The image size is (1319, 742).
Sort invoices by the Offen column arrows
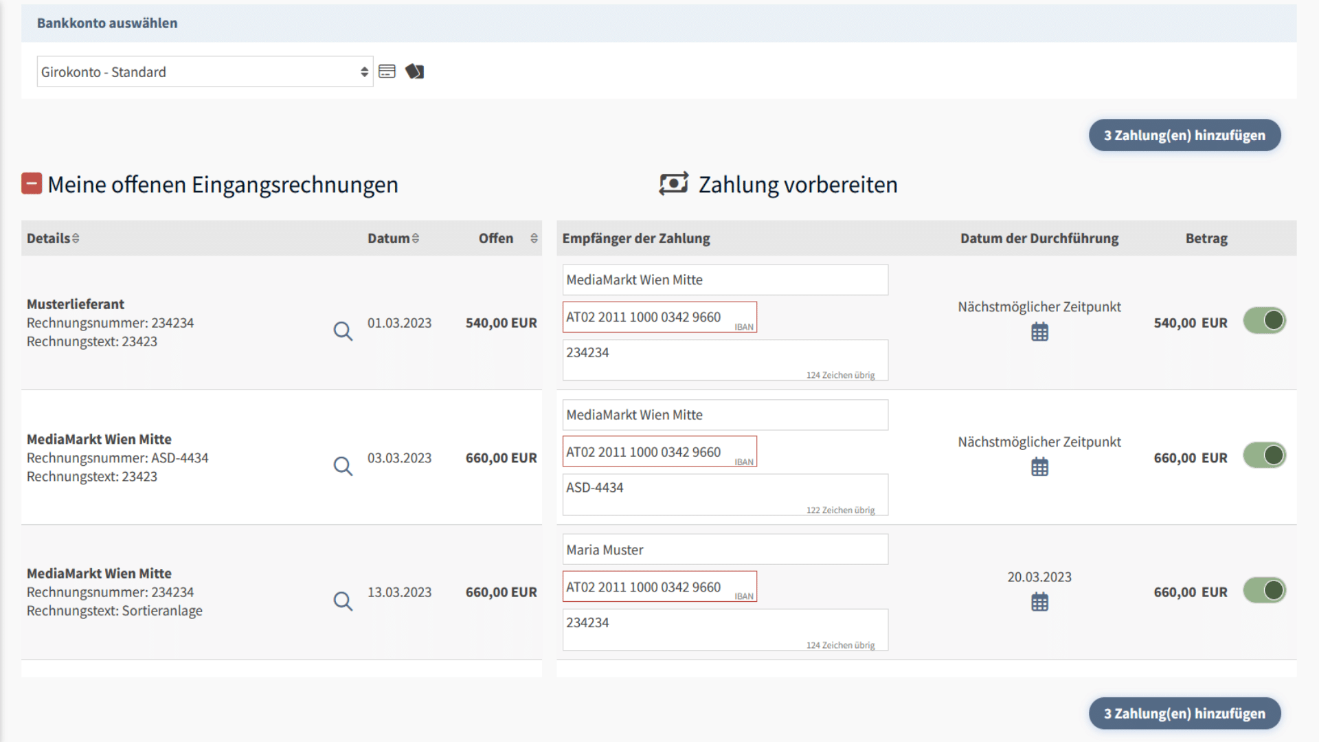point(534,238)
